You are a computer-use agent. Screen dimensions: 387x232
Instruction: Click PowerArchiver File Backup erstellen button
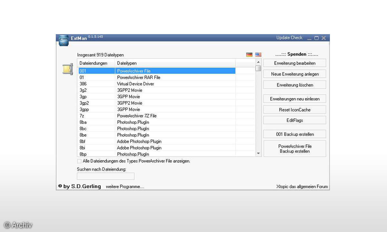click(295, 149)
